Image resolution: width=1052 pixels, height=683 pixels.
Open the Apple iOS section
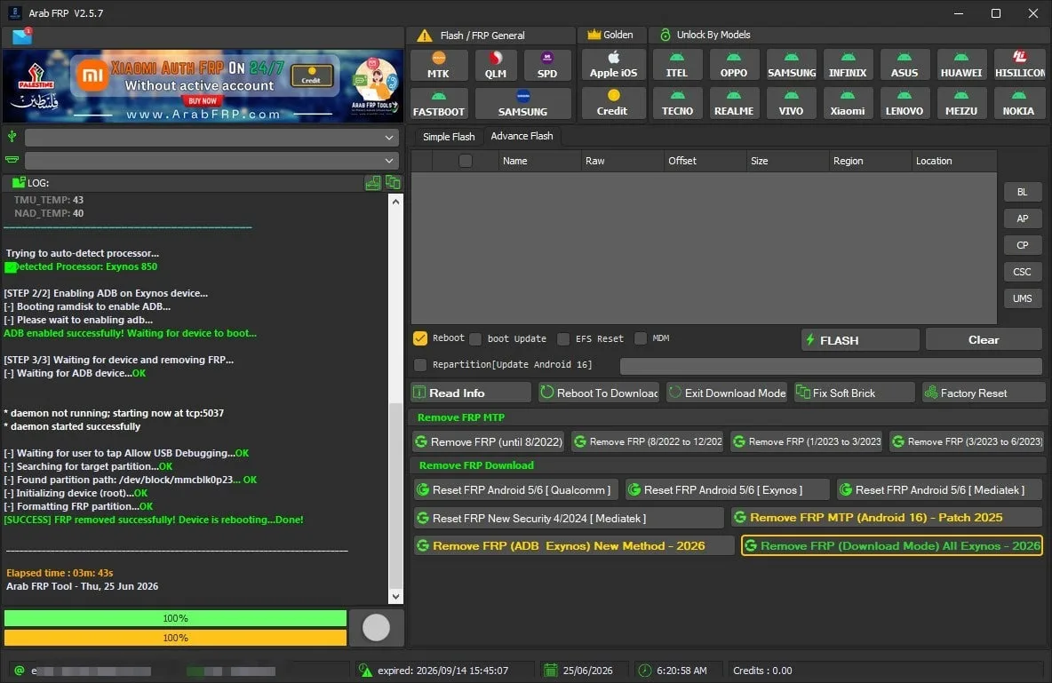pos(613,65)
